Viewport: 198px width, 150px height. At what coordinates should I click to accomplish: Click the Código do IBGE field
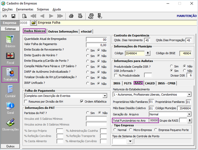tap(185, 53)
